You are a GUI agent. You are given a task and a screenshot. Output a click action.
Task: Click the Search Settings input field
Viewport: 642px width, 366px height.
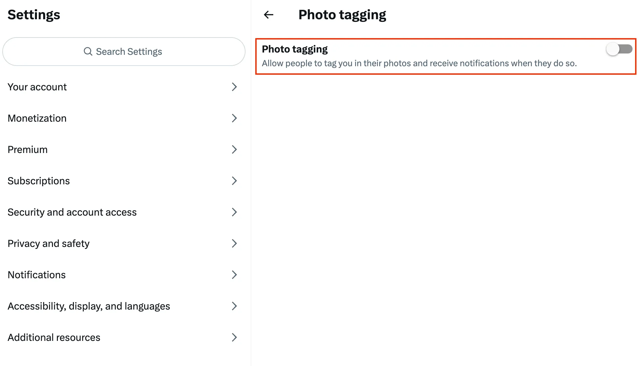(129, 52)
